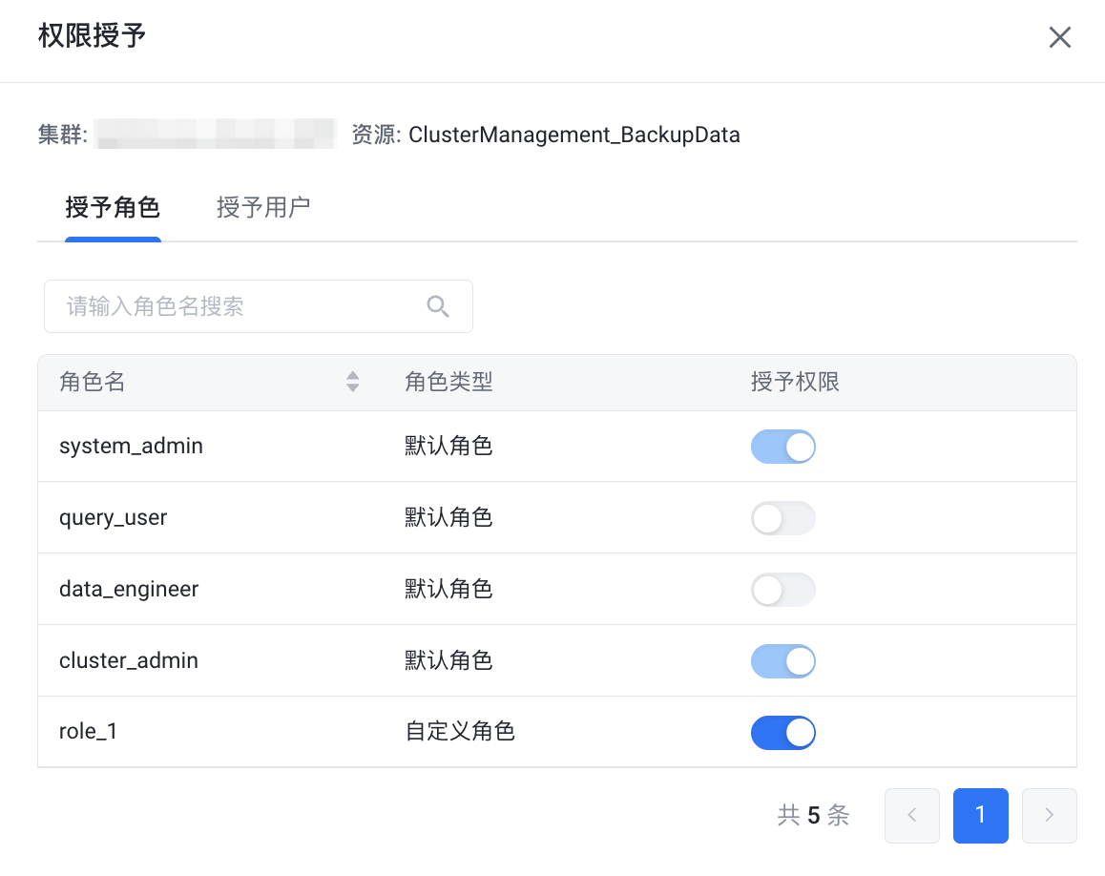Sort by 角色名 column arrows
The image size is (1105, 876).
click(353, 383)
